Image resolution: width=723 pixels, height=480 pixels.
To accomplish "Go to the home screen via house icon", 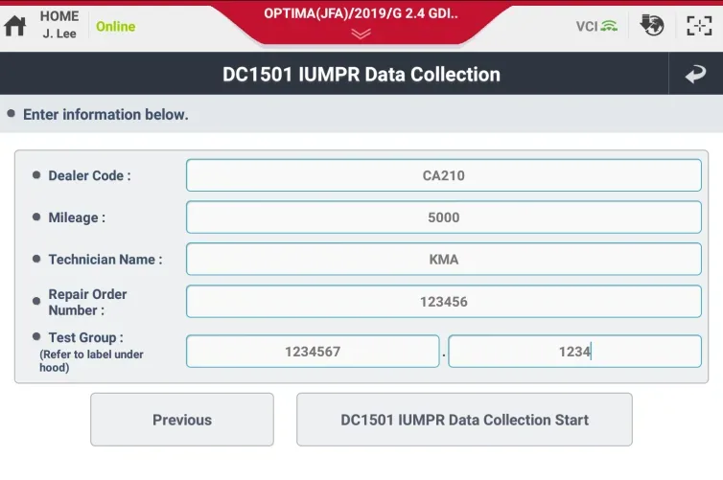I will point(14,26).
